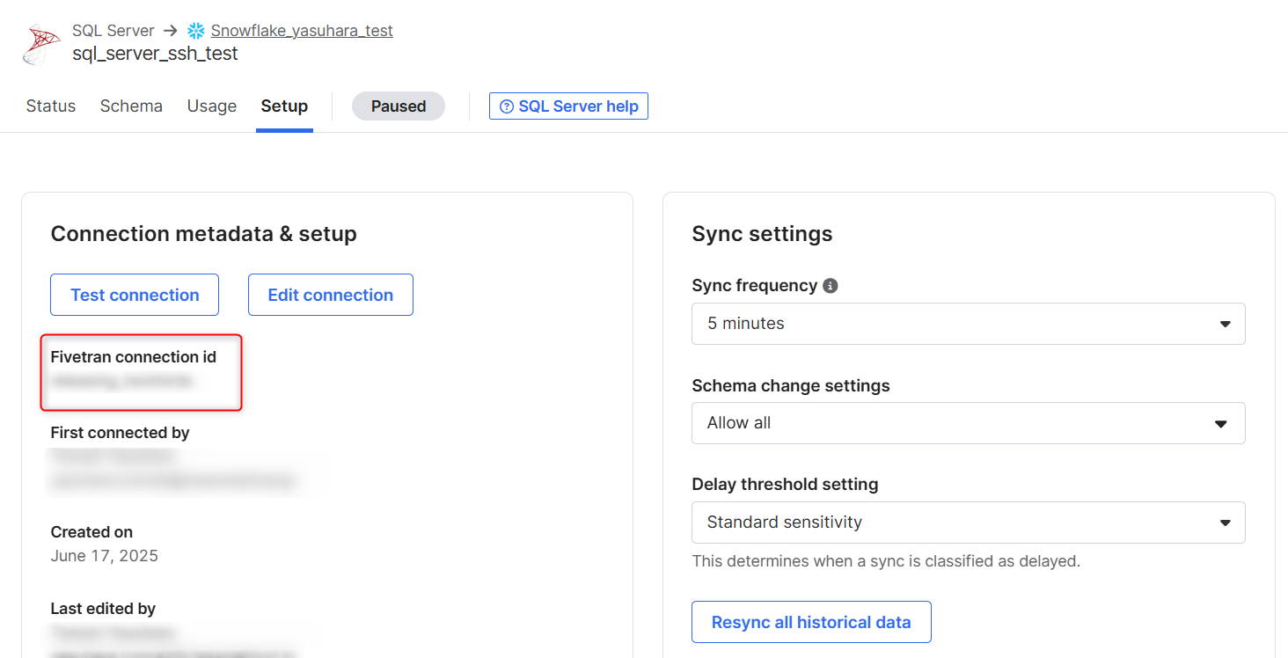Click the 'Connection metadata & setup' heading
This screenshot has width=1288, height=658.
point(203,234)
